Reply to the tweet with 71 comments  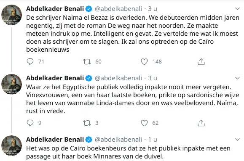coord(30,61)
